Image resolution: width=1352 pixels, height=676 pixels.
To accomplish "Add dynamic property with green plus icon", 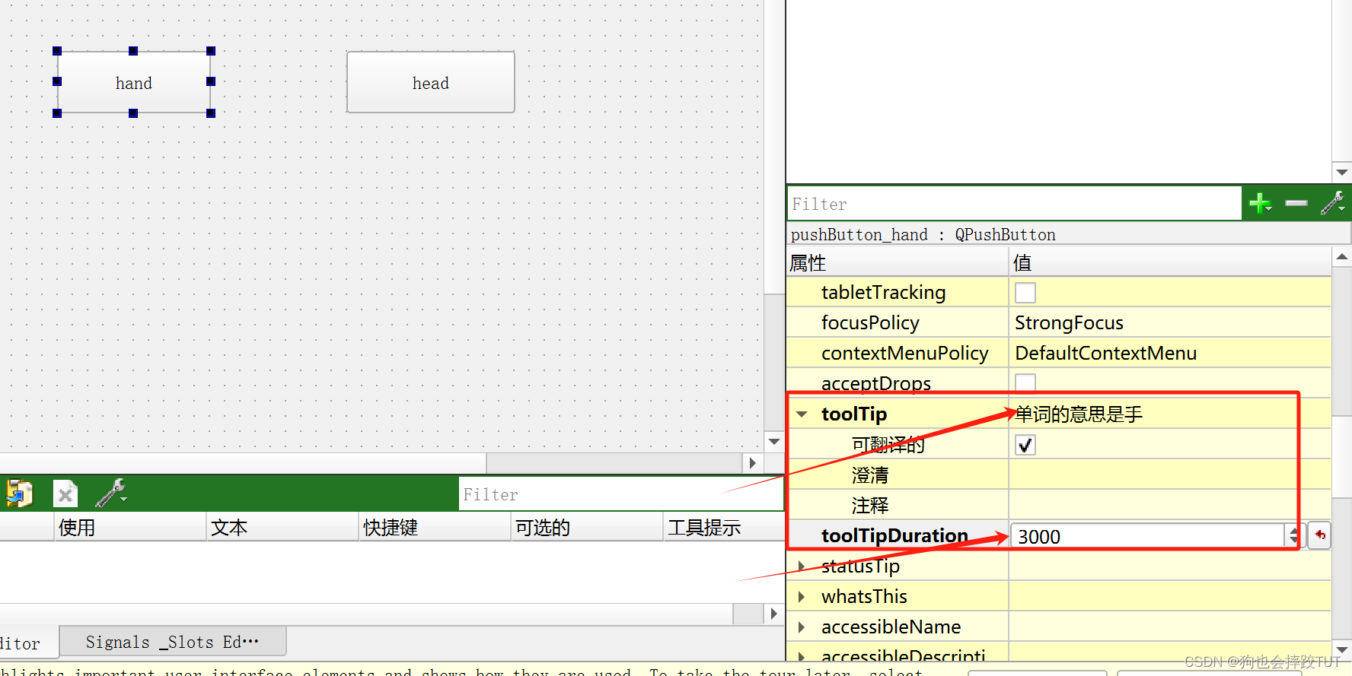I will point(1260,203).
